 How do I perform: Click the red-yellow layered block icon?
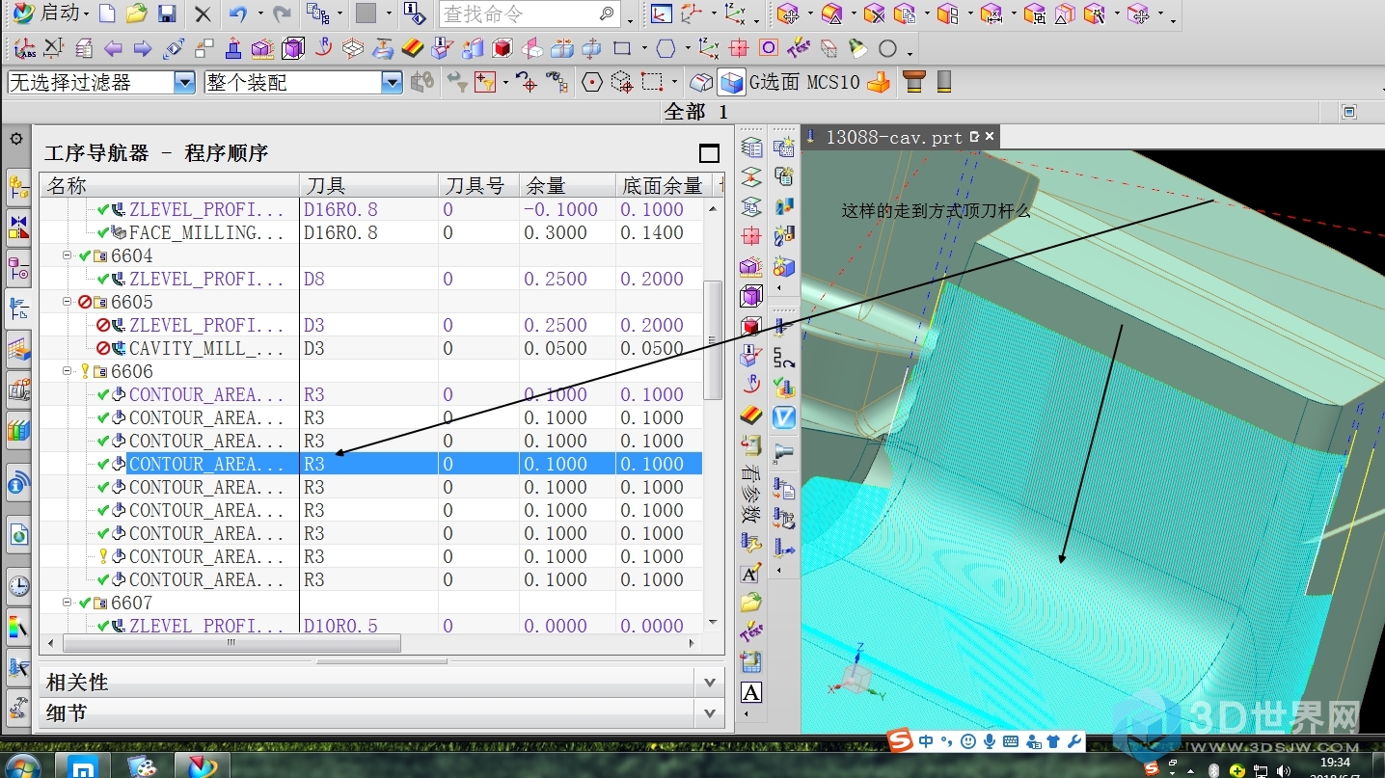pos(412,48)
